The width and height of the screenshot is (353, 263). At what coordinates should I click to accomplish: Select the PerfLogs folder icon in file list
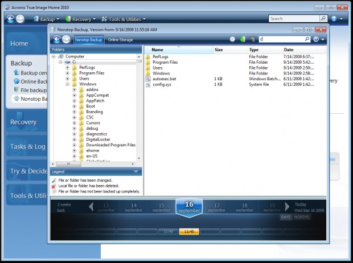[148, 57]
